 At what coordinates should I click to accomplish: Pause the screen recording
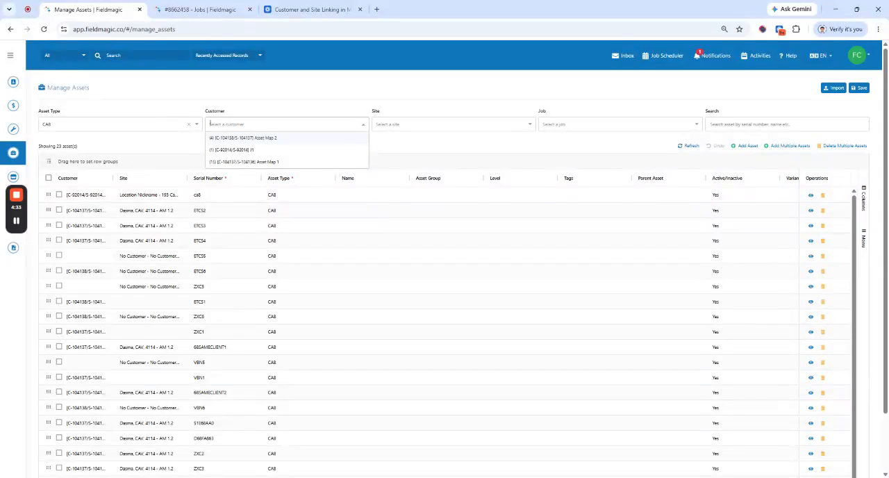pyautogui.click(x=16, y=221)
